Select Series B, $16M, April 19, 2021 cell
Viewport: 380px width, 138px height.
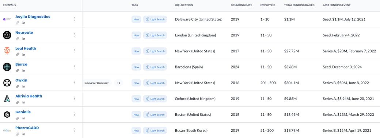tap(347, 130)
